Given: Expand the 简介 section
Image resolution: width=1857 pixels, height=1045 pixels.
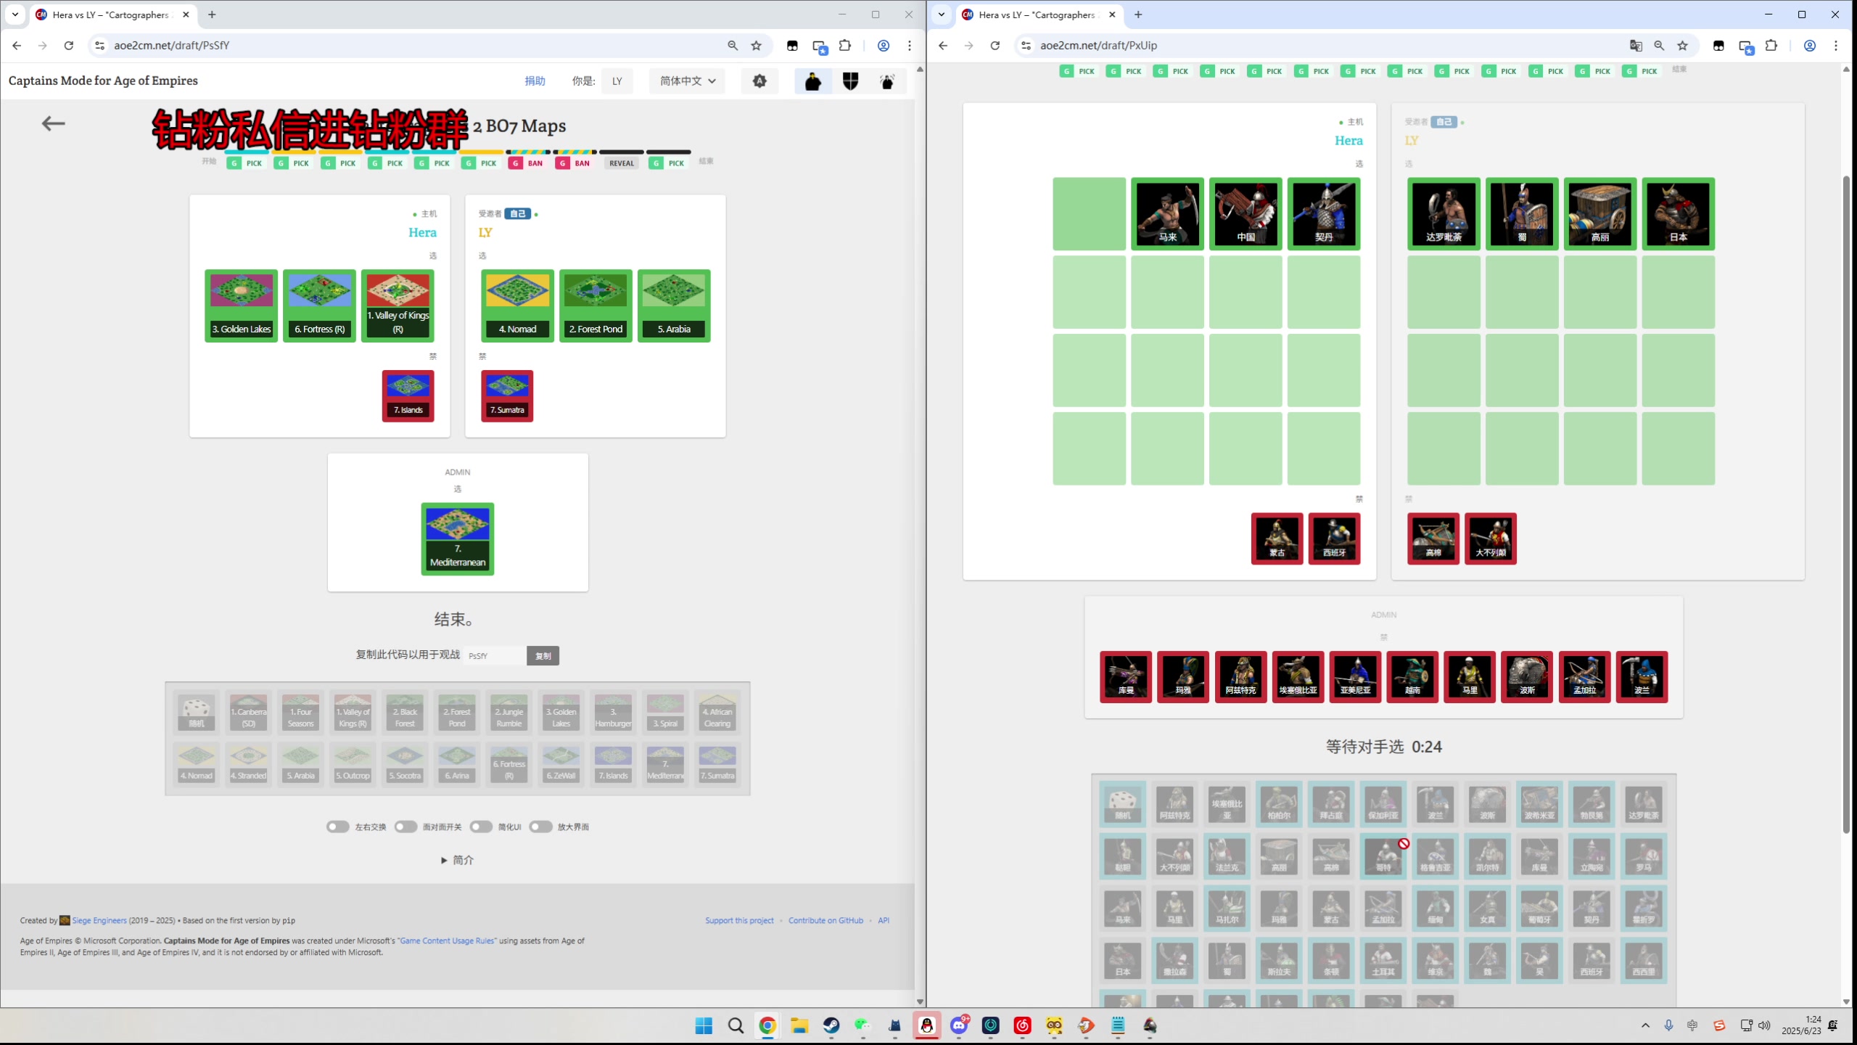Looking at the screenshot, I should (457, 860).
